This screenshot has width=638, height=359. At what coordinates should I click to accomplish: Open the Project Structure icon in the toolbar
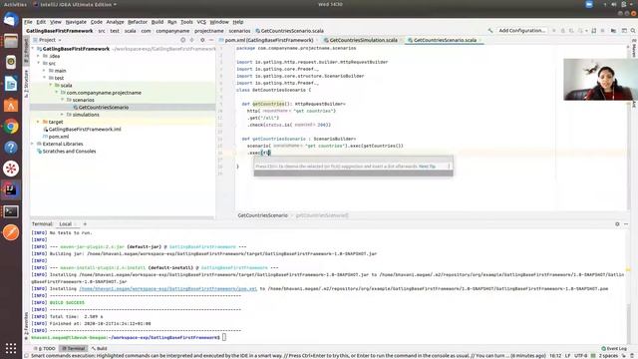(x=613, y=31)
